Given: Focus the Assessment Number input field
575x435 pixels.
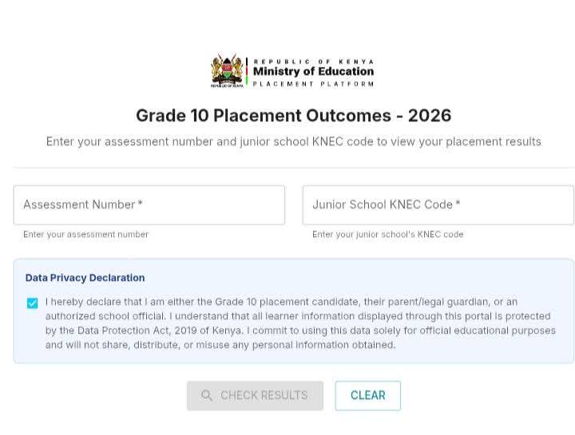Looking at the screenshot, I should pyautogui.click(x=149, y=205).
